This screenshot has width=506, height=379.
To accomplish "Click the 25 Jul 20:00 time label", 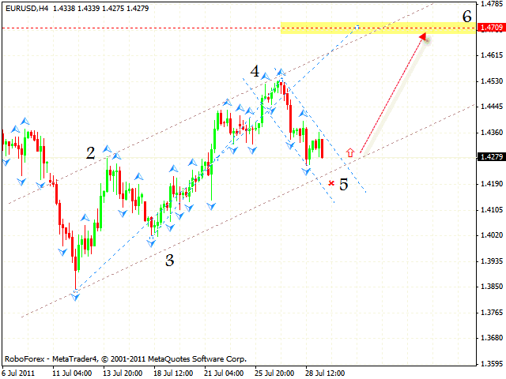I will (x=274, y=373).
